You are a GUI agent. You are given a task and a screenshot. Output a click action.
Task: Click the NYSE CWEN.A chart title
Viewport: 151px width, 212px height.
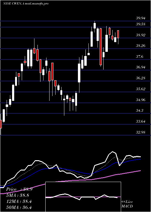point(26,4)
